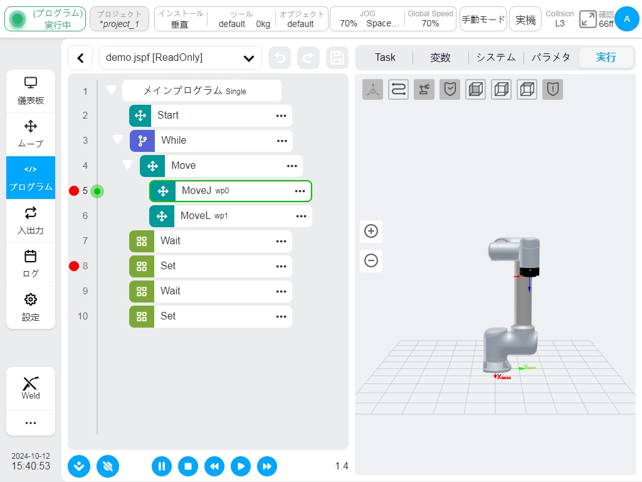This screenshot has width=642, height=482.
Task: Click the Collision L3 indicator
Action: coord(560,19)
